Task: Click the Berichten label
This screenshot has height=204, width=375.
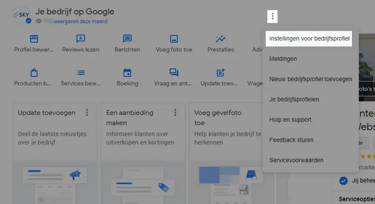Action: pos(127,50)
